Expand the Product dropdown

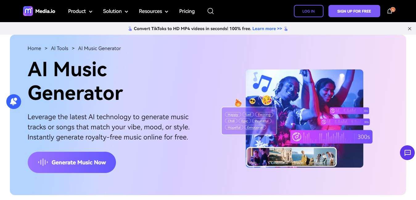[x=80, y=11]
